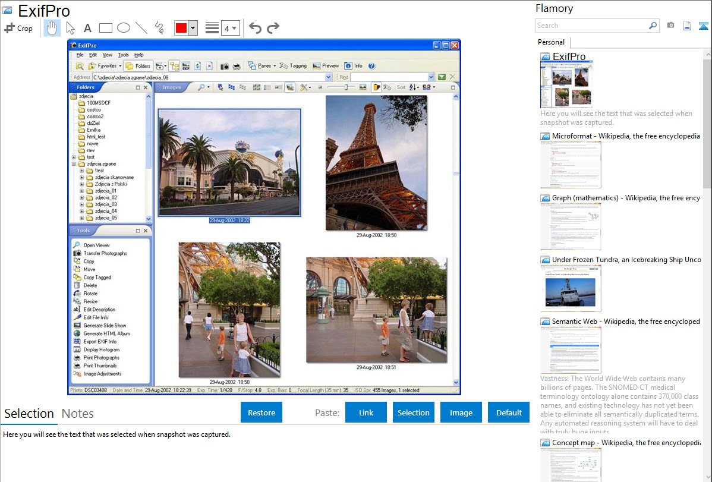Activate the hand pan tool
The image size is (712, 482).
tap(52, 28)
